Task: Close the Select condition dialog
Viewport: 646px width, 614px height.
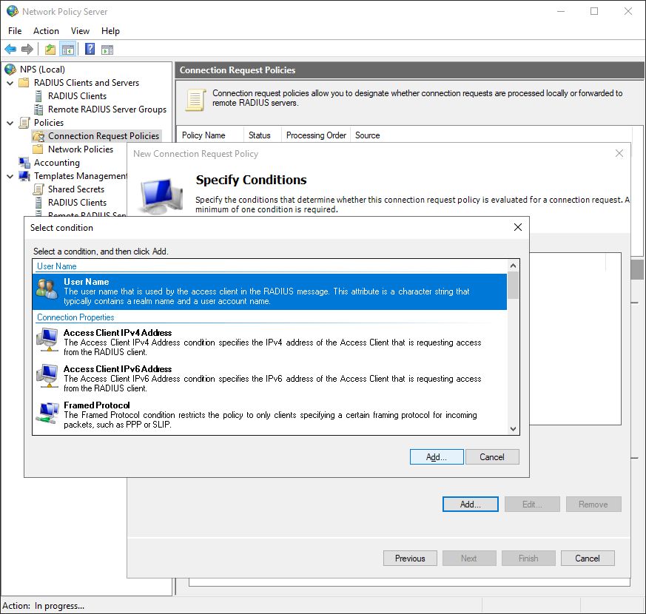Action: coord(518,227)
